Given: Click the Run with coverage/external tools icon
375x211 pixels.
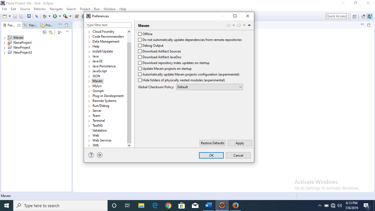Looking at the screenshot, I should click(65, 16).
